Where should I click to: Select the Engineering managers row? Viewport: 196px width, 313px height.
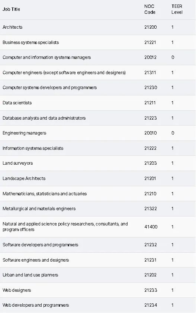[98, 133]
